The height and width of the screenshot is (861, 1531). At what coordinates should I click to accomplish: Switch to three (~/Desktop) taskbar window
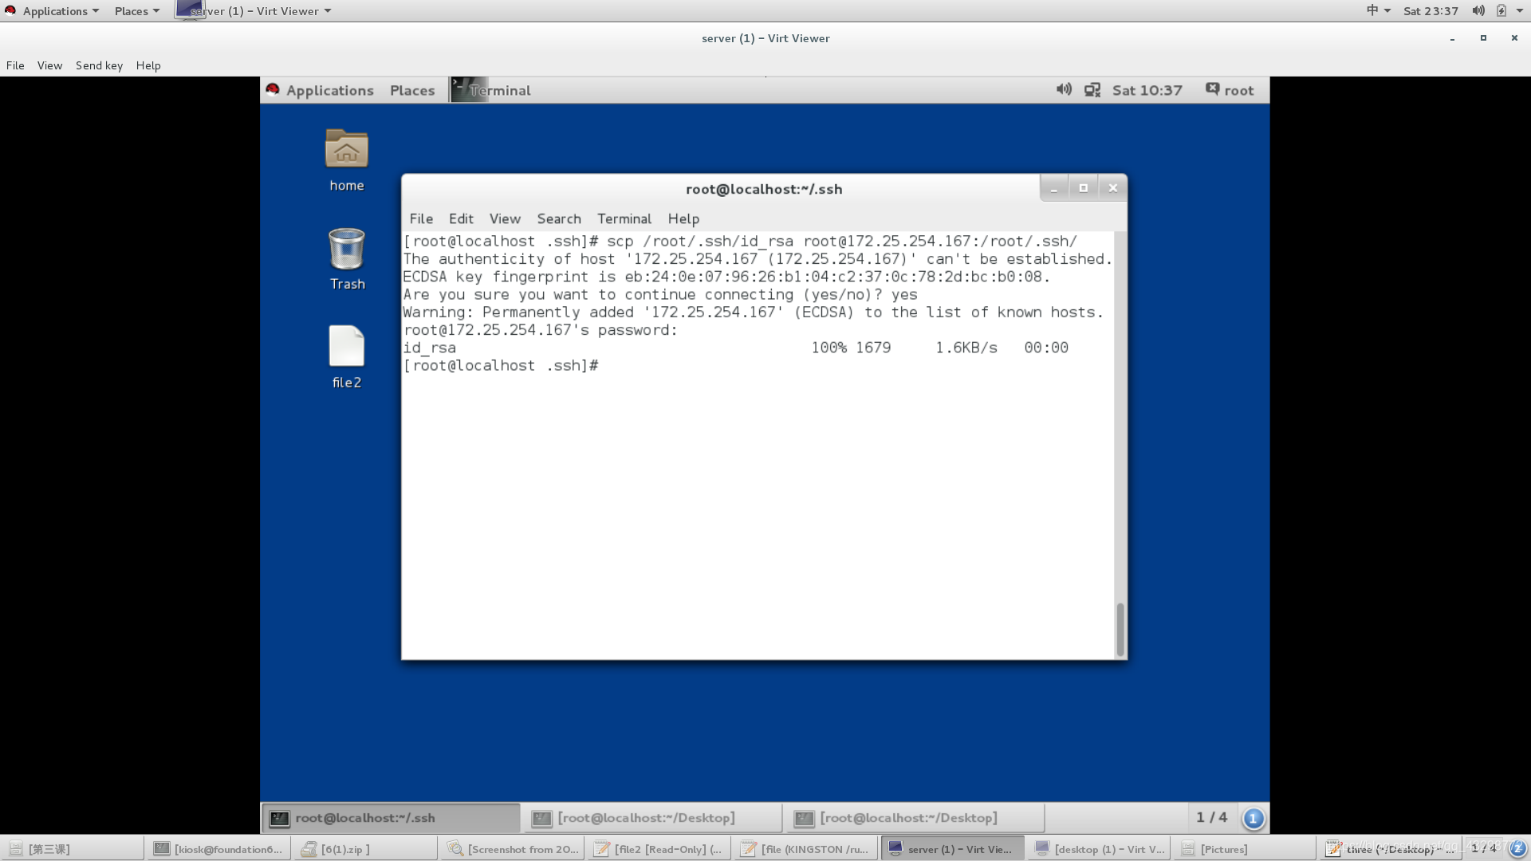pyautogui.click(x=1391, y=849)
